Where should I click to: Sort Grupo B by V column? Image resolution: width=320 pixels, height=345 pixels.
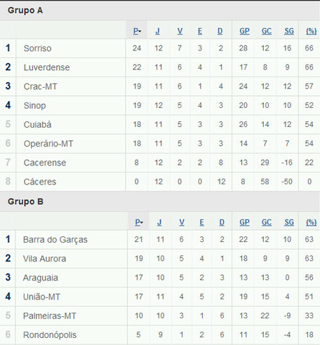[182, 222]
